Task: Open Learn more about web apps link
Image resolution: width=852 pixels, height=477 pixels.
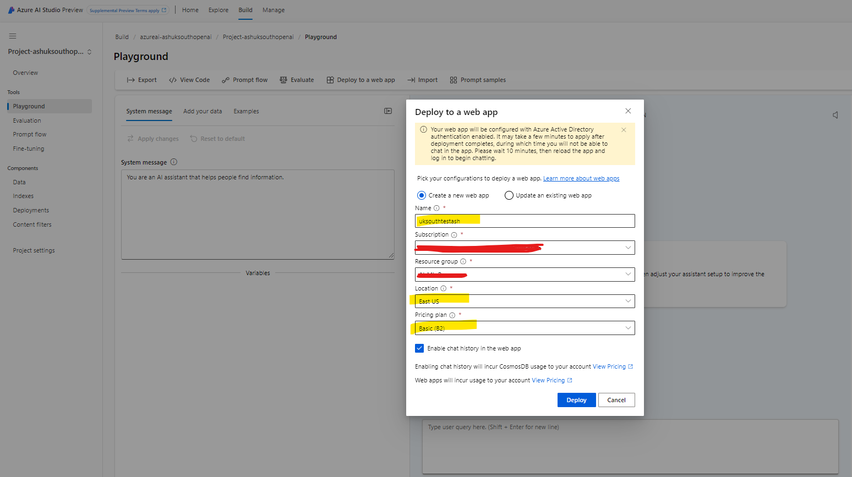Action: (x=581, y=178)
